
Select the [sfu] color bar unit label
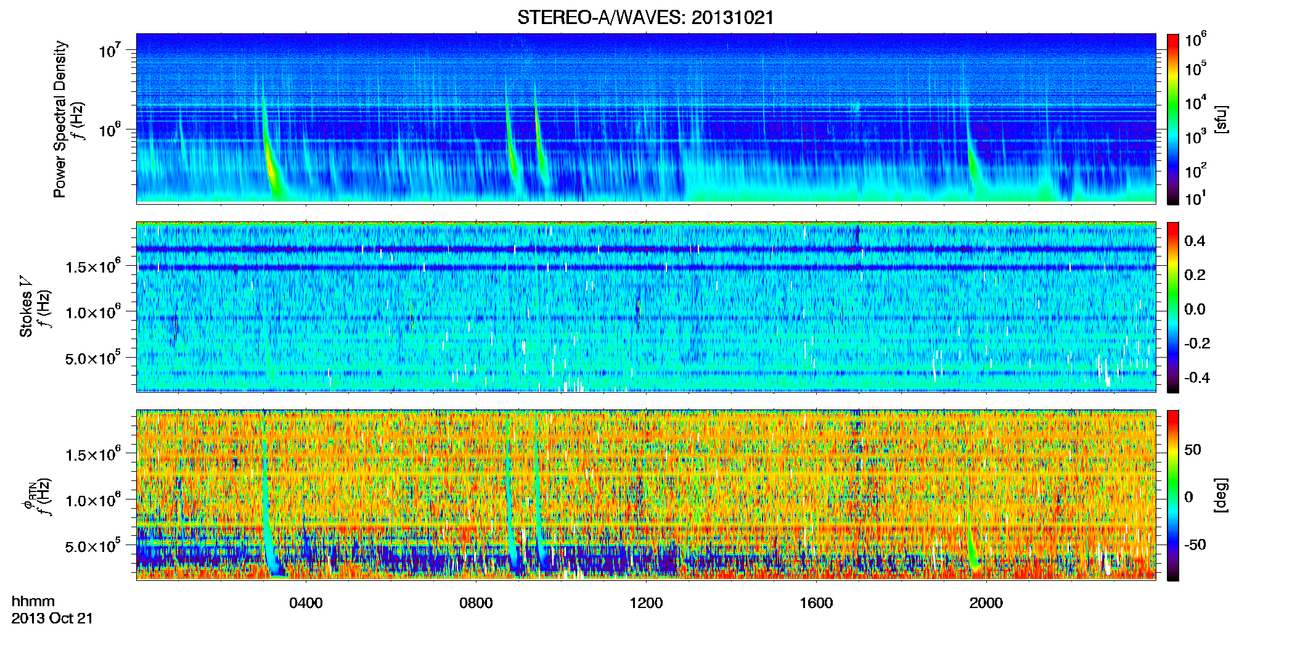tap(1220, 119)
